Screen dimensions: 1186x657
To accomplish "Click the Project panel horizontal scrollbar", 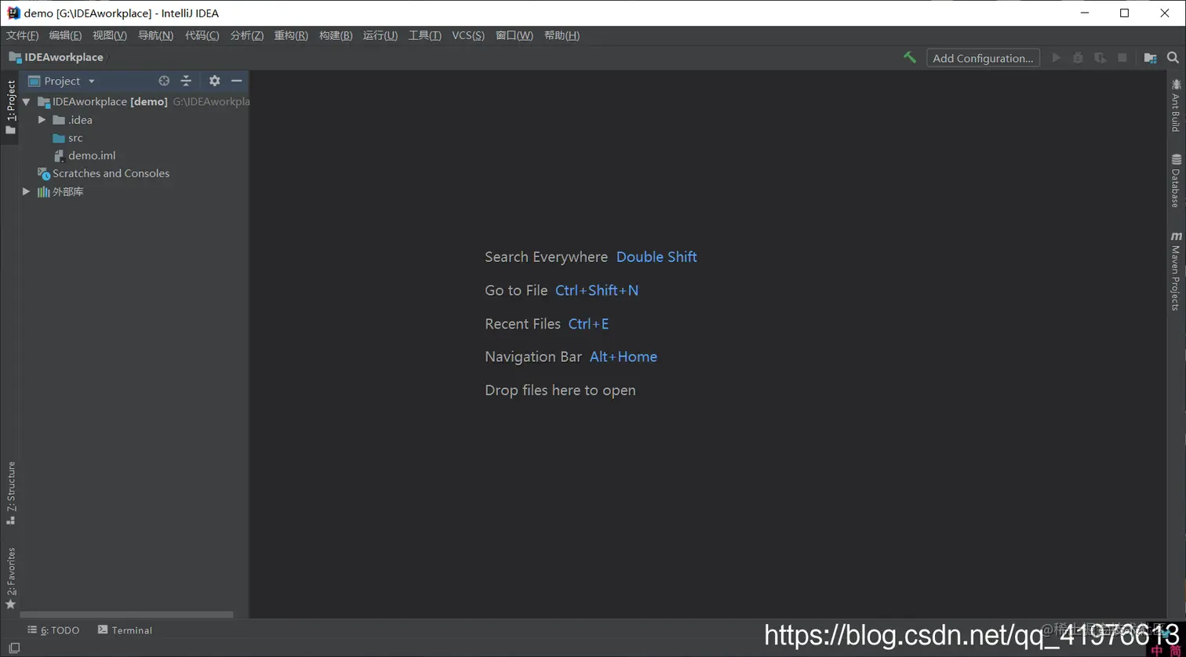I will (127, 615).
